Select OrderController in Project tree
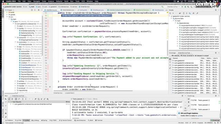Screen dimensions: 221x124 point(27,44)
